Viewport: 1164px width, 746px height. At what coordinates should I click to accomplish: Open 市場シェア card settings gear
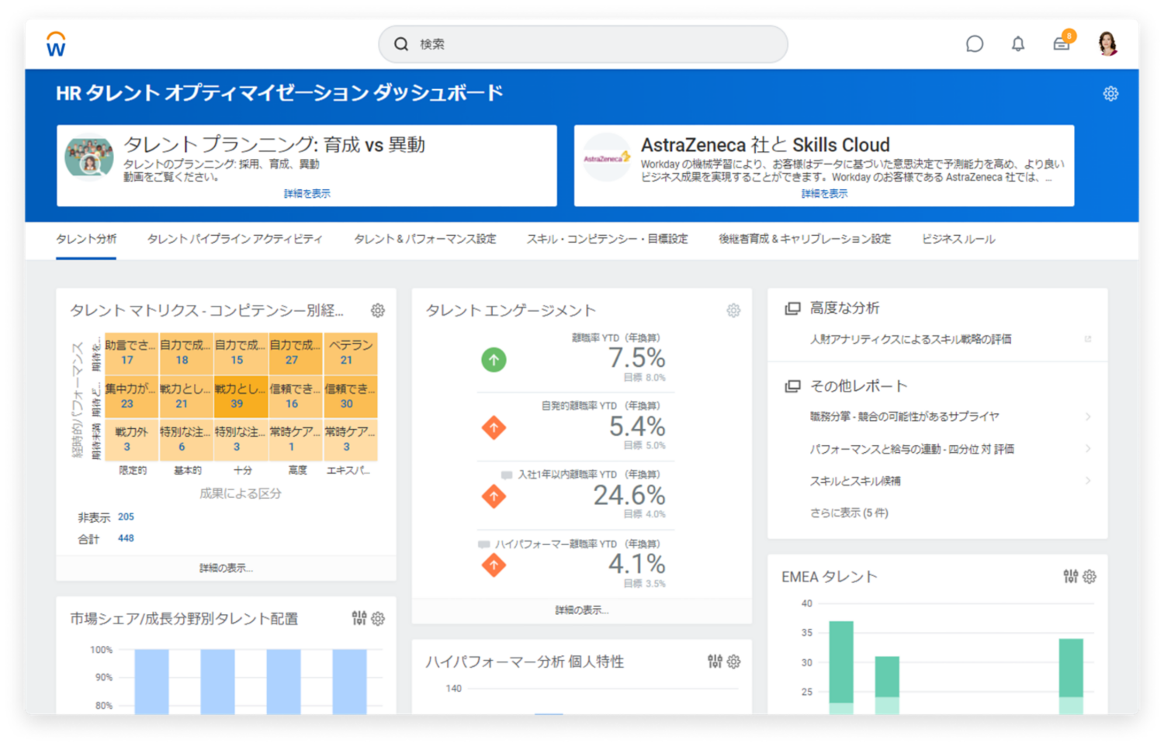[378, 618]
